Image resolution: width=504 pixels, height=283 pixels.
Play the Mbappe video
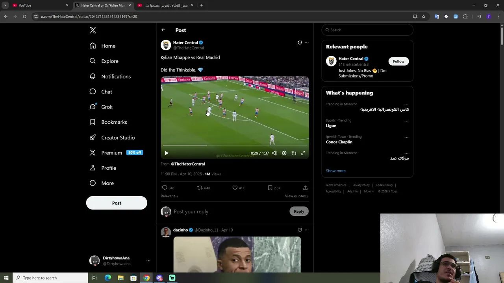(x=166, y=153)
